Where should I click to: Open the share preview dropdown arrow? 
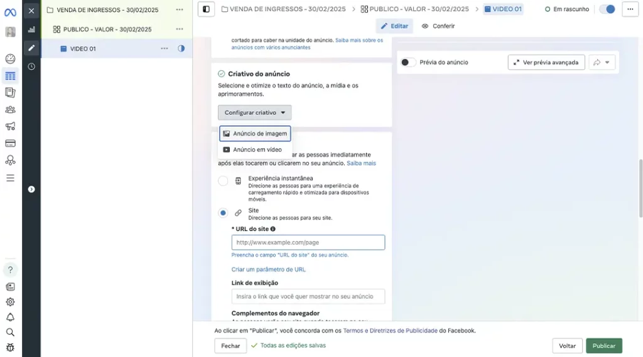pyautogui.click(x=607, y=63)
